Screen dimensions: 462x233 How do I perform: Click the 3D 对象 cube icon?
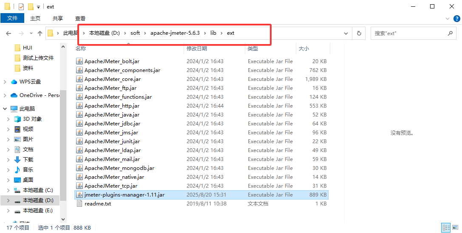click(x=17, y=119)
